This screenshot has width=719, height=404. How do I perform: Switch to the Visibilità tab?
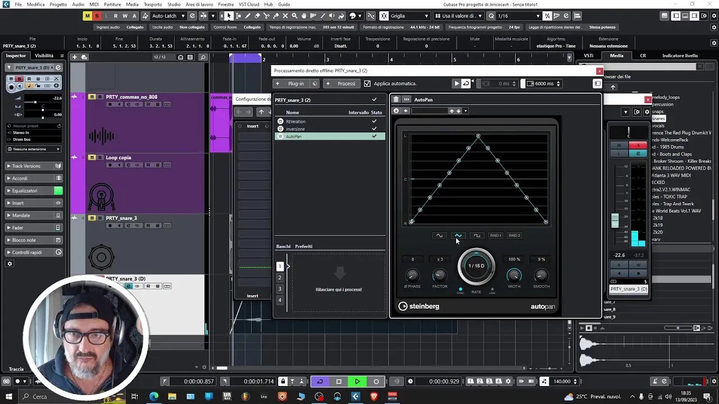point(44,56)
